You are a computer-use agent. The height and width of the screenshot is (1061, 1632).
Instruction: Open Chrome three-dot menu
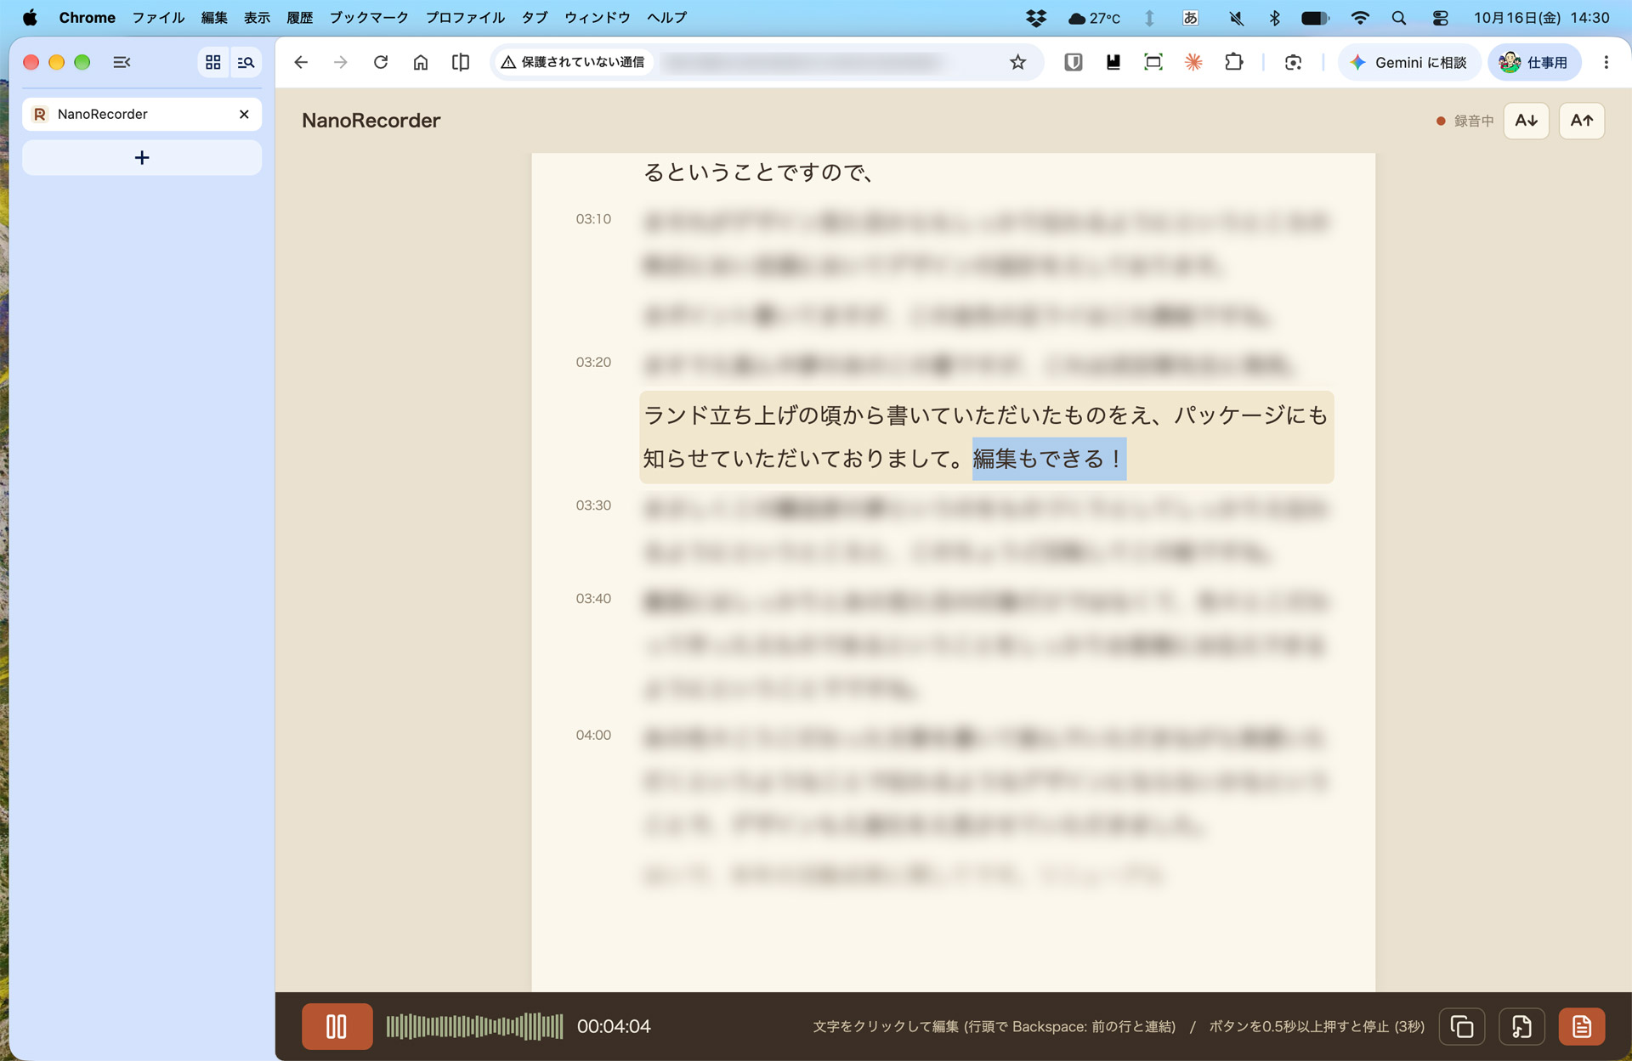[1606, 62]
